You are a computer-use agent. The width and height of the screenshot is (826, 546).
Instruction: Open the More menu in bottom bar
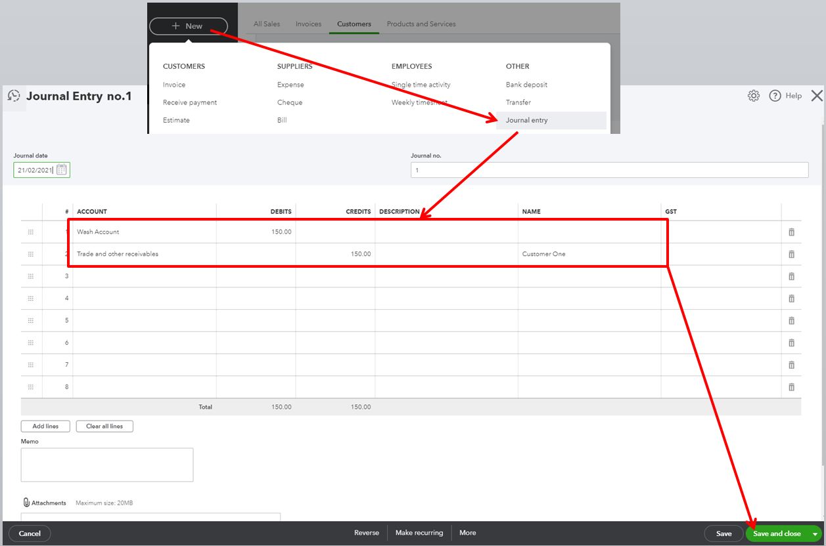[468, 533]
